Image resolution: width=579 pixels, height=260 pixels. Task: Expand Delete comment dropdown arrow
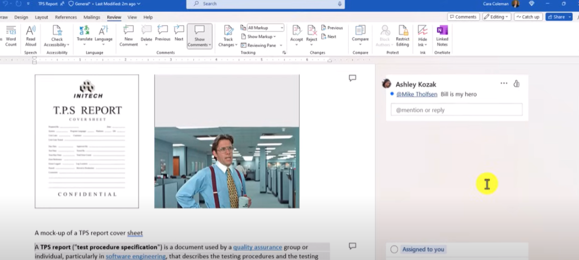coord(146,45)
